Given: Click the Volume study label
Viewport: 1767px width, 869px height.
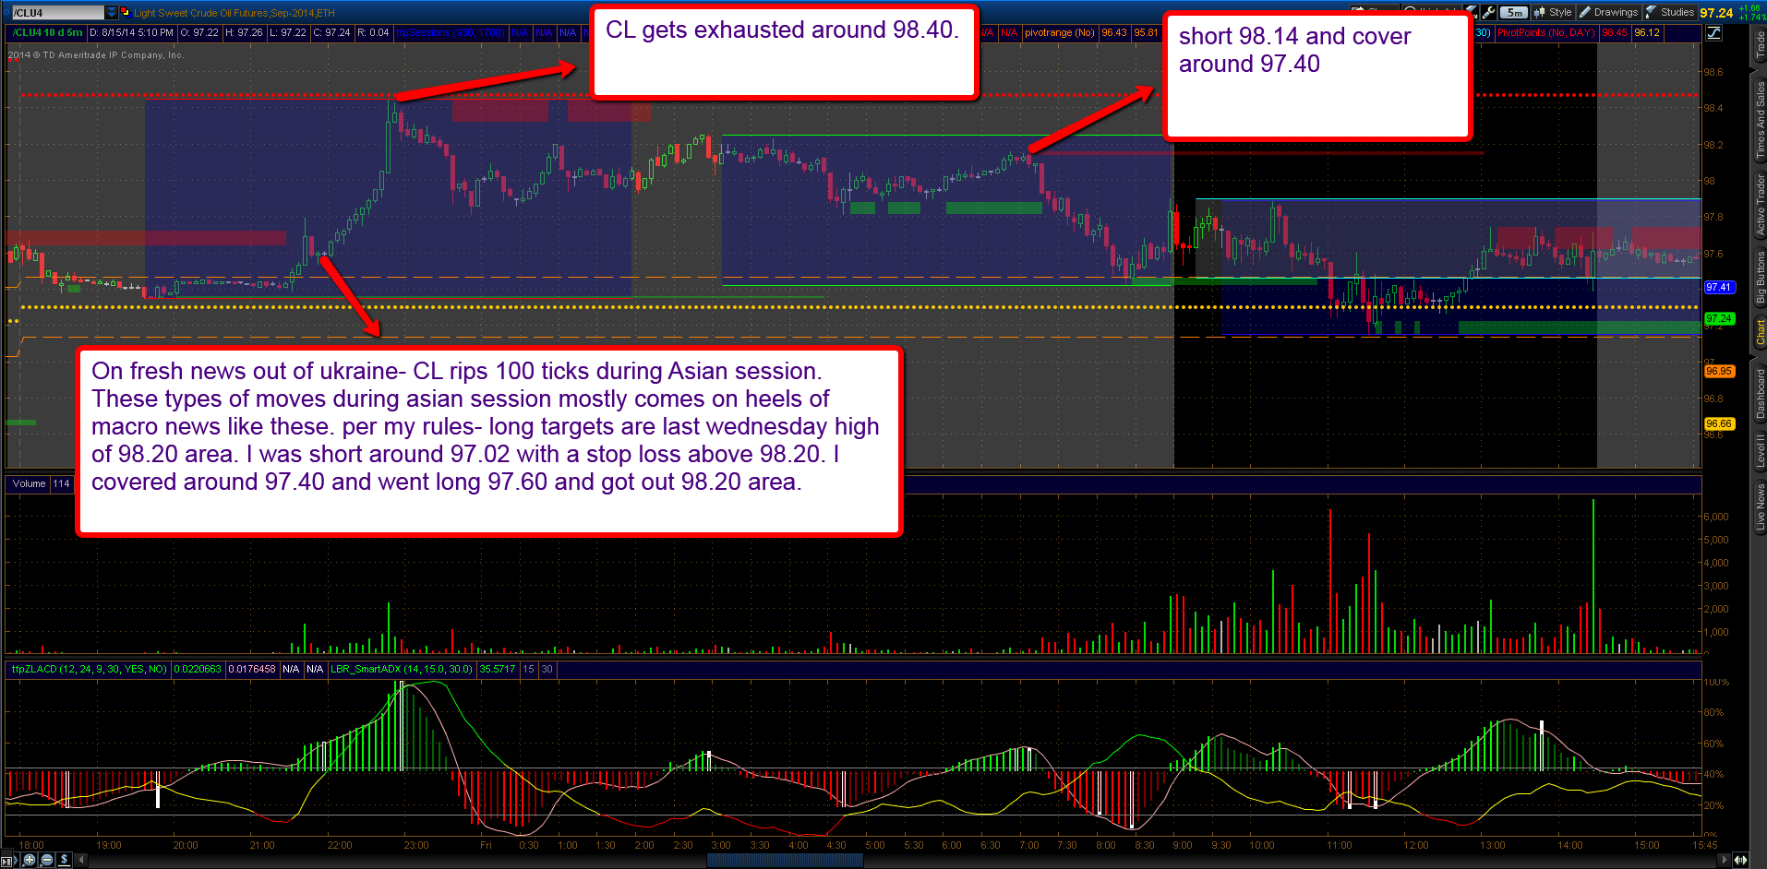Looking at the screenshot, I should (x=29, y=483).
